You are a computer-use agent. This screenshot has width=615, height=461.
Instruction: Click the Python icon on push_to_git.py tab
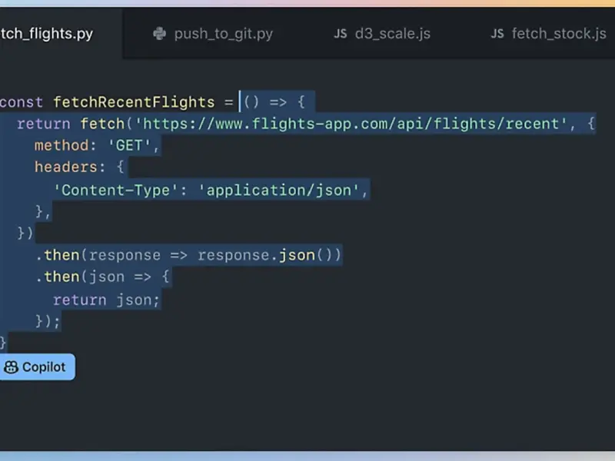click(159, 34)
